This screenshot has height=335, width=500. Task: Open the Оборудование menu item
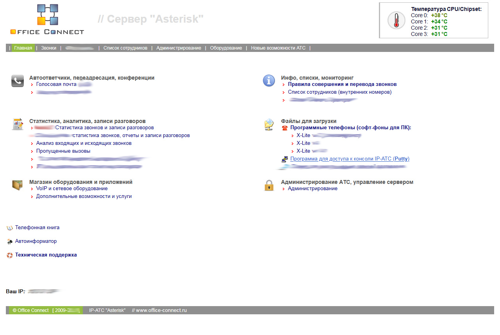tap(226, 48)
